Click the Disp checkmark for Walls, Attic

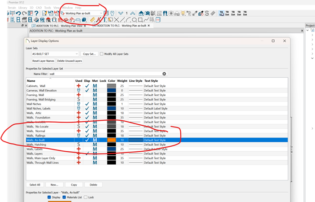[87, 113]
